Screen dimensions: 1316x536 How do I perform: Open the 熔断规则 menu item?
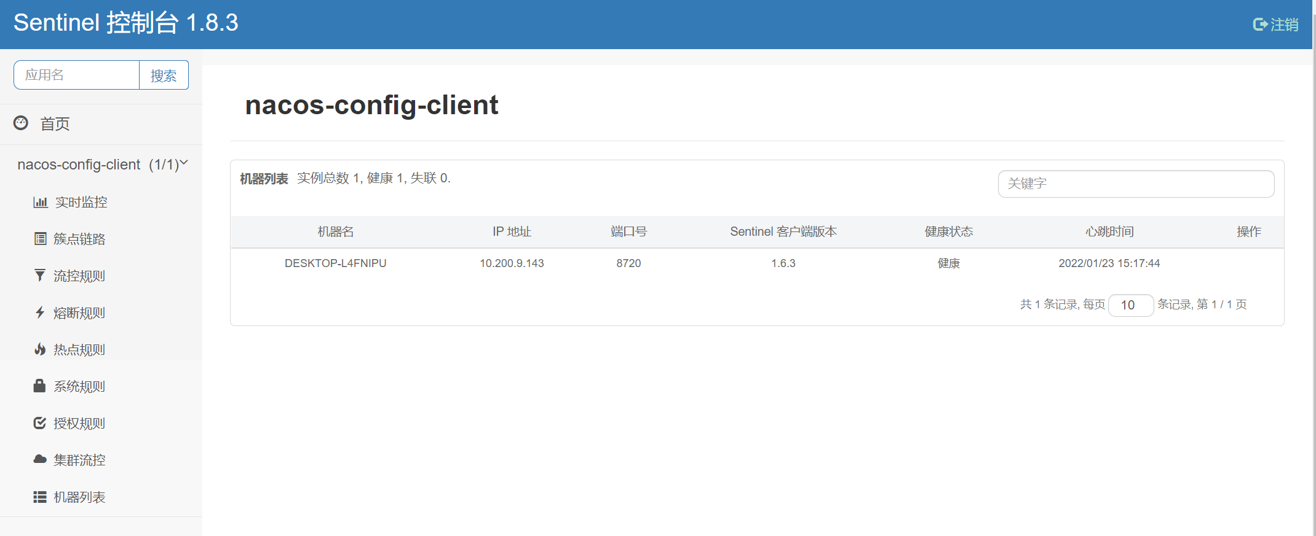tap(79, 313)
